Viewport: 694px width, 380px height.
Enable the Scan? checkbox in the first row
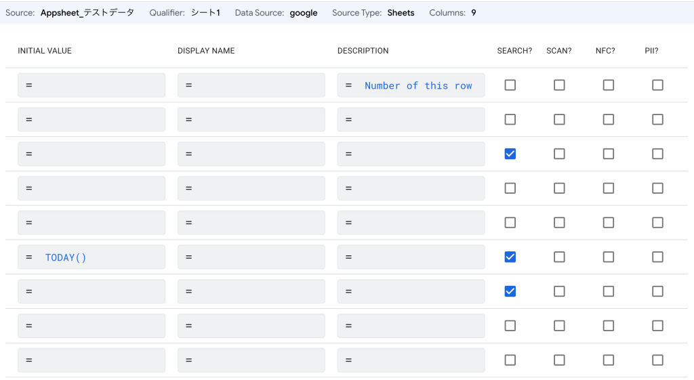click(559, 85)
